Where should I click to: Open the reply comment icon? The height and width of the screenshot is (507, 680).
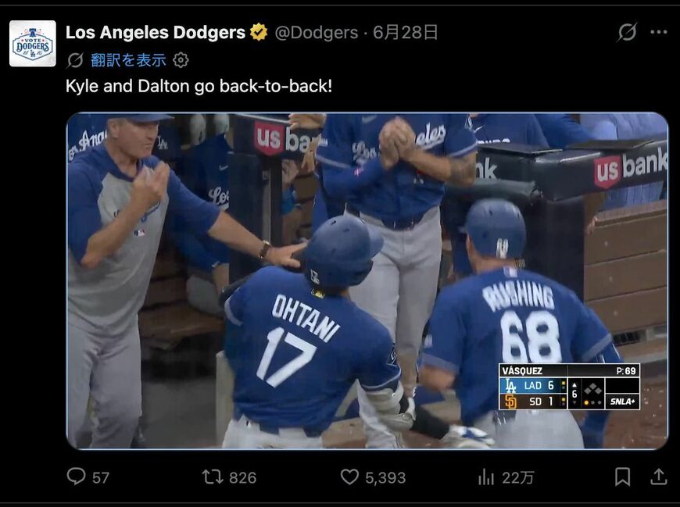coord(77,477)
